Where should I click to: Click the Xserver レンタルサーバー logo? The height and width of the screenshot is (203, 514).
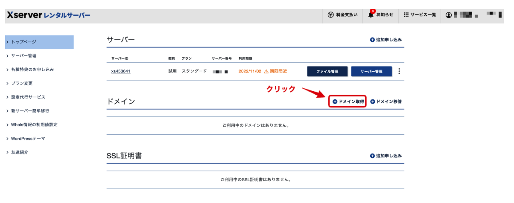point(49,15)
